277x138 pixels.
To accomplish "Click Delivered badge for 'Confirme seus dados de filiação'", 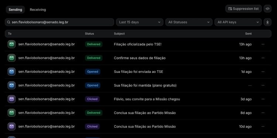I will (94, 58).
